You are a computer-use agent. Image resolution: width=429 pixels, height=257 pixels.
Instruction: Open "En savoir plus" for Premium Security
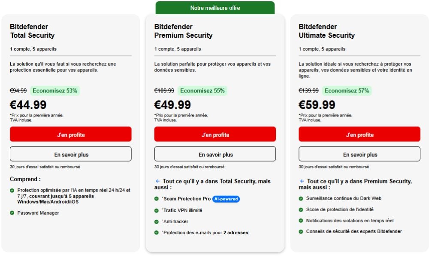click(x=215, y=154)
